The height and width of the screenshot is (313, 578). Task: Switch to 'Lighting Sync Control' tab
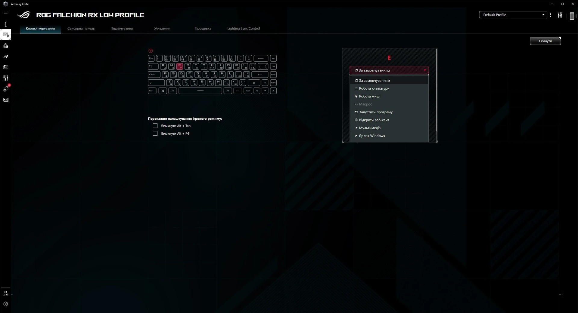(x=244, y=29)
